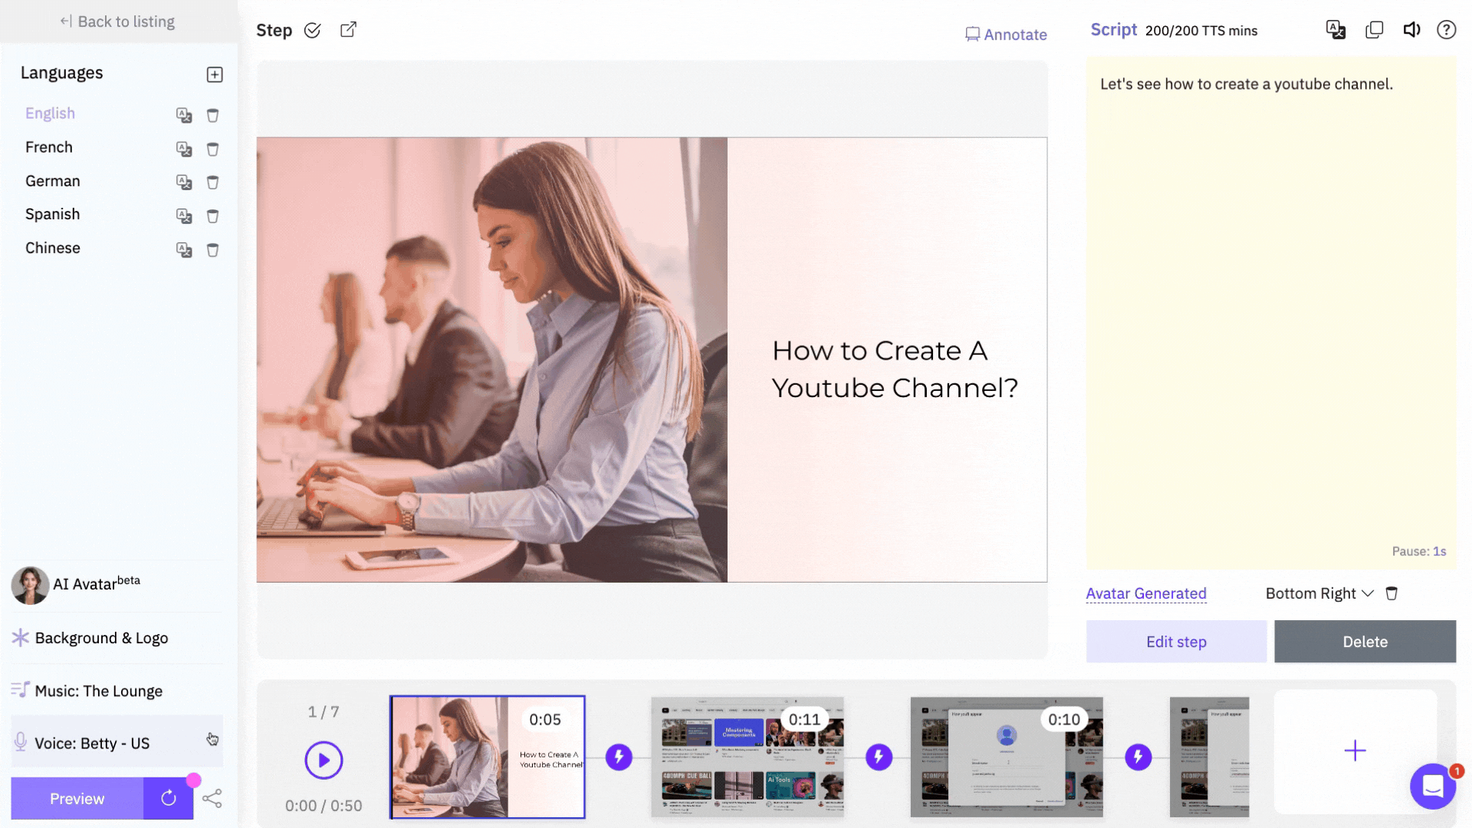Add a new language with plus icon

215,74
